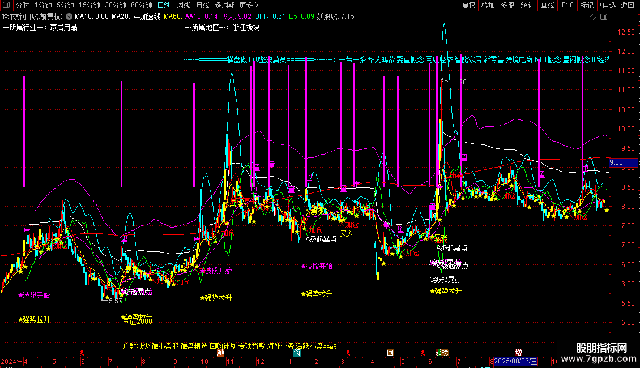Click the 买入 signal label on the chart
640x368 pixels.
click(x=347, y=234)
